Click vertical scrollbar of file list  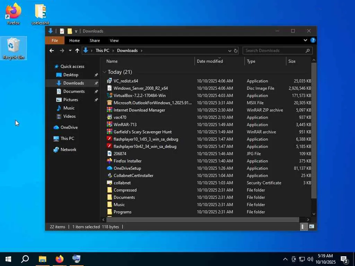[314, 131]
